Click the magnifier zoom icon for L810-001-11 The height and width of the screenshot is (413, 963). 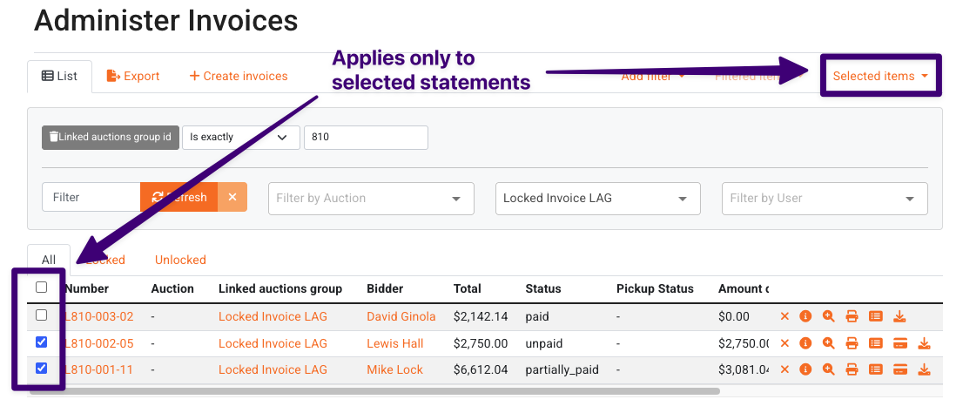pyautogui.click(x=829, y=369)
